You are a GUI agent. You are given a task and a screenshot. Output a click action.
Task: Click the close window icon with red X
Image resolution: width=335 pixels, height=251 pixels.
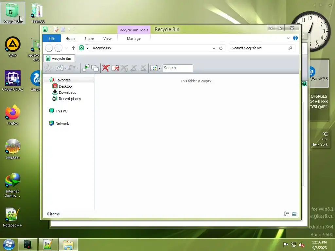[x=115, y=68]
